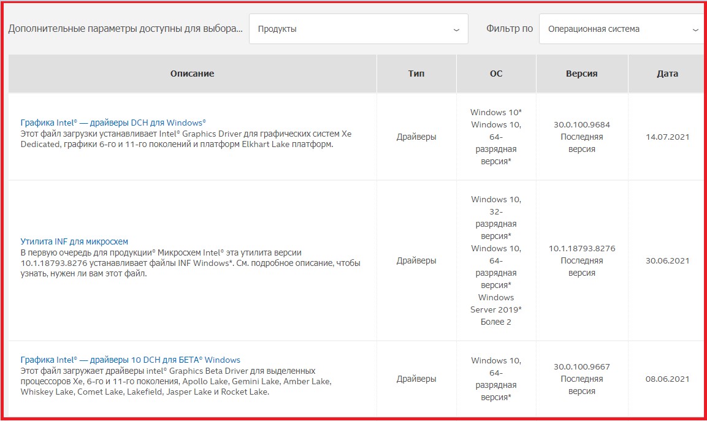Click the Дополнительные параметры доступны для выбора label
The width and height of the screenshot is (707, 421).
point(125,28)
